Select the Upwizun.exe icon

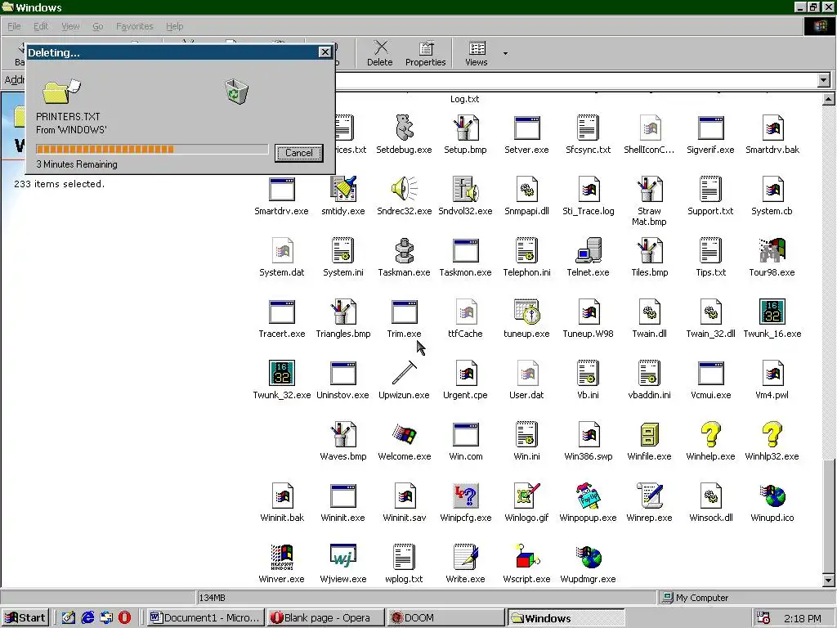point(404,373)
